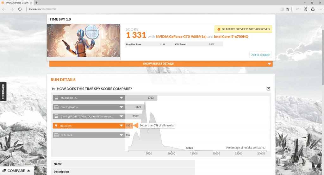Click the Gaming laptop icon

[x=56, y=107]
